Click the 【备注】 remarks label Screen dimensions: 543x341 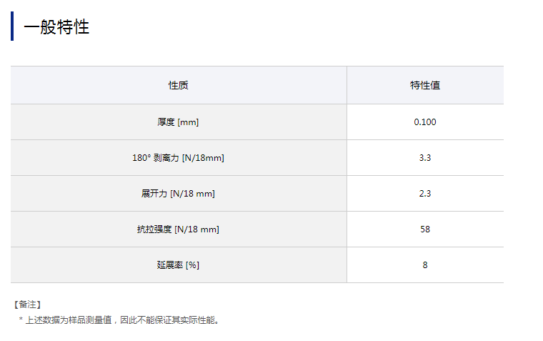[x=27, y=305]
